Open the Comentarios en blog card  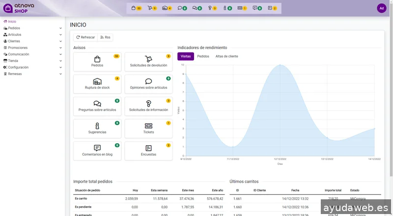point(97,151)
